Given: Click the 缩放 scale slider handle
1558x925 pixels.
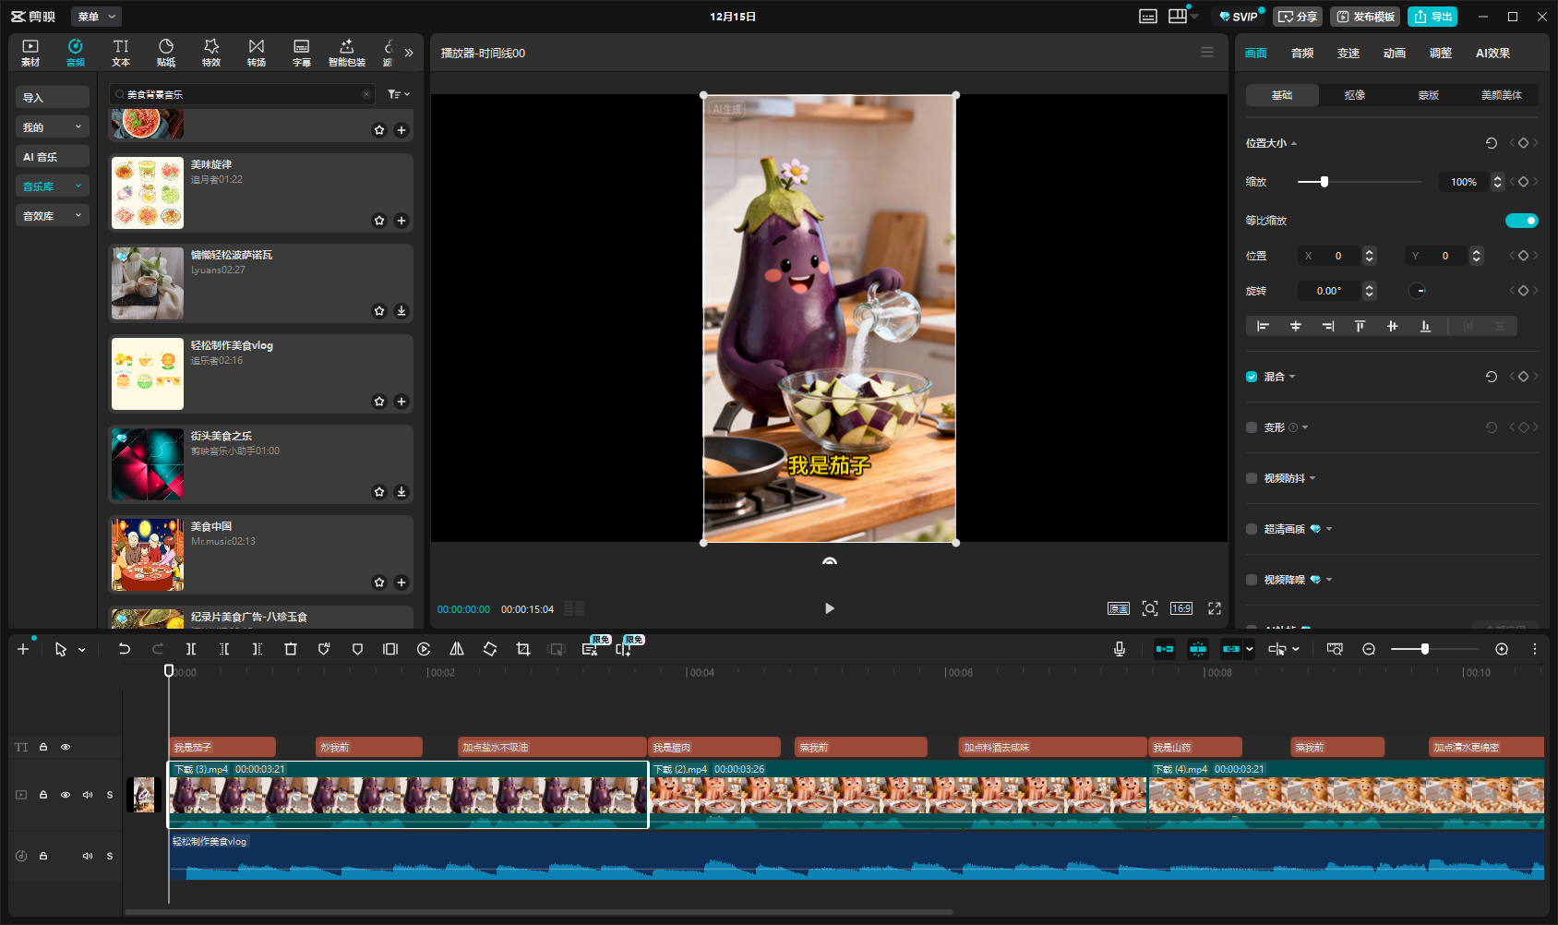Looking at the screenshot, I should [x=1324, y=182].
